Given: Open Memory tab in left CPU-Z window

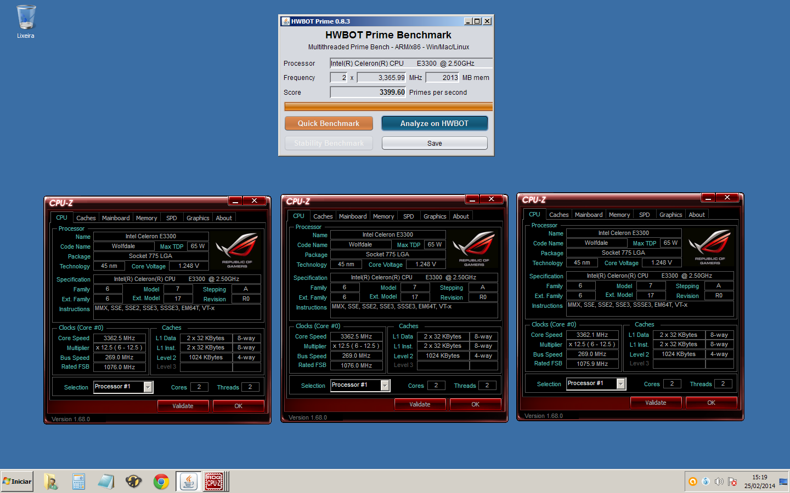Looking at the screenshot, I should pyautogui.click(x=146, y=218).
